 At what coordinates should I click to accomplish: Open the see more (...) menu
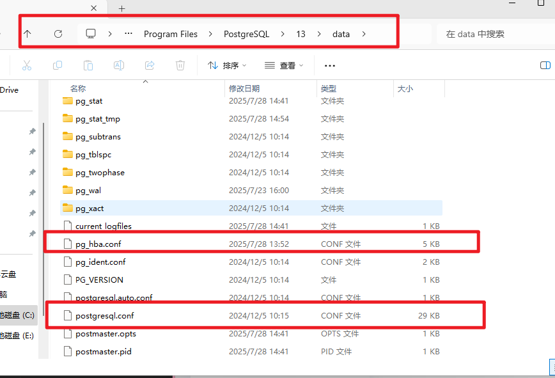pos(330,65)
